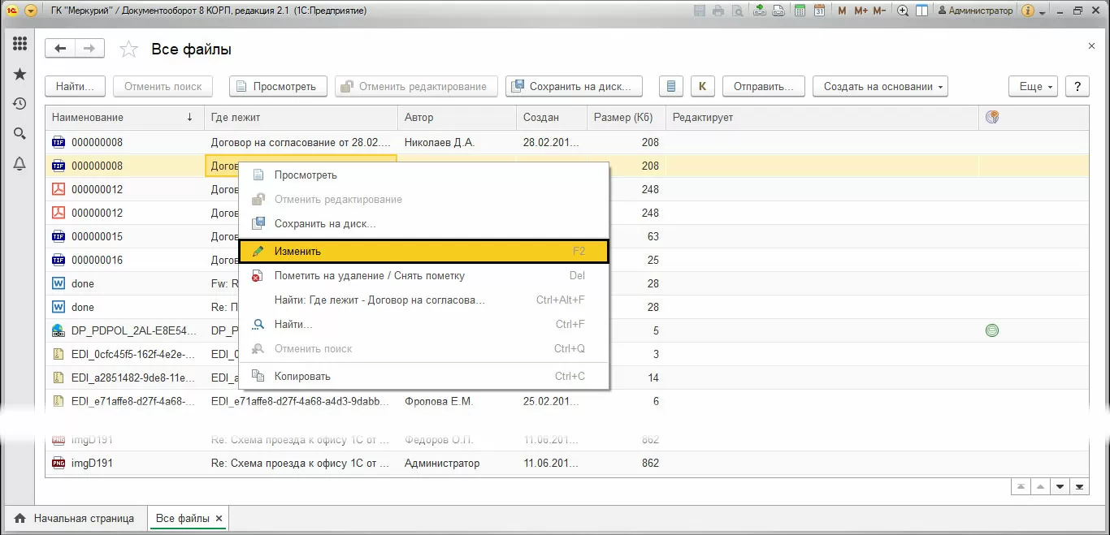Click the signature icon column header
Screen dimensions: 1110x535
tap(991, 117)
